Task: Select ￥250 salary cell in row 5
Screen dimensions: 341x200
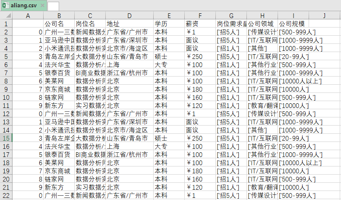Action: click(x=200, y=56)
